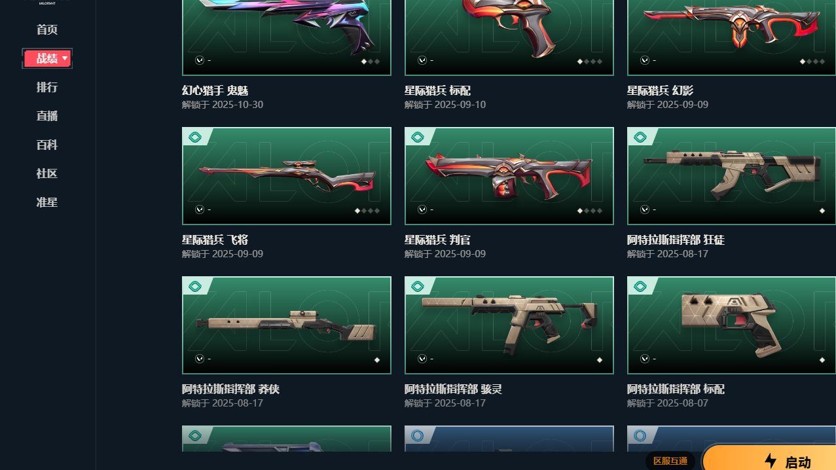Image resolution: width=836 pixels, height=470 pixels.
Task: Go to the 直播 section
Action: click(x=47, y=116)
